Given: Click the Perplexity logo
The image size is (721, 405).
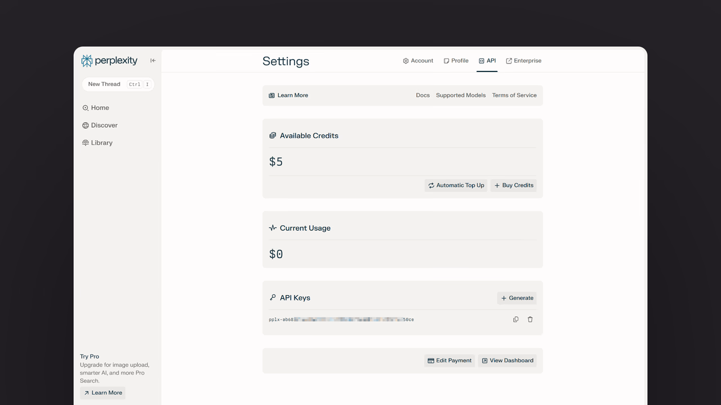Looking at the screenshot, I should coord(109,61).
